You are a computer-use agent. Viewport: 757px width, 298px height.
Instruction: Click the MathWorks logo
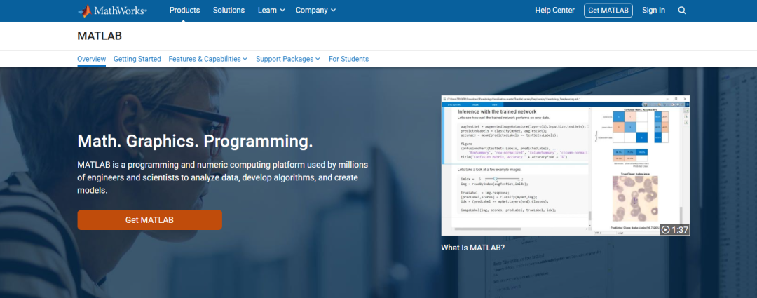point(112,11)
